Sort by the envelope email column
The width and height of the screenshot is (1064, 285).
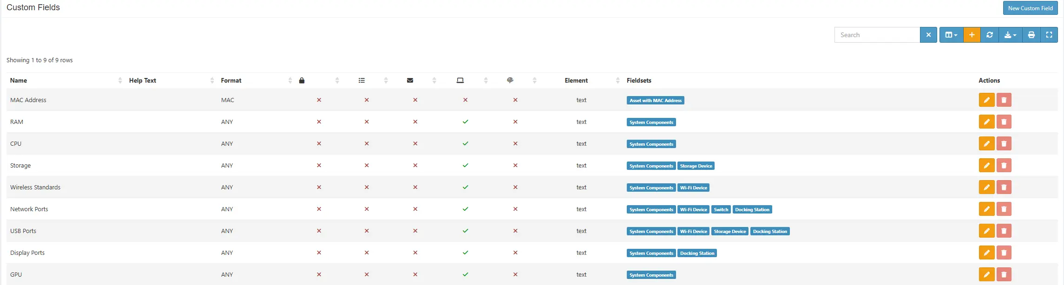[415, 80]
